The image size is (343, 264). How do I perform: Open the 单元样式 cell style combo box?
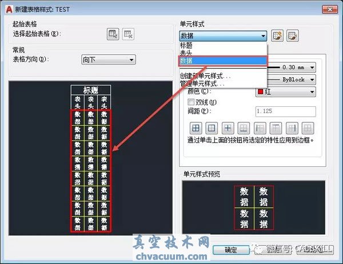click(223, 36)
